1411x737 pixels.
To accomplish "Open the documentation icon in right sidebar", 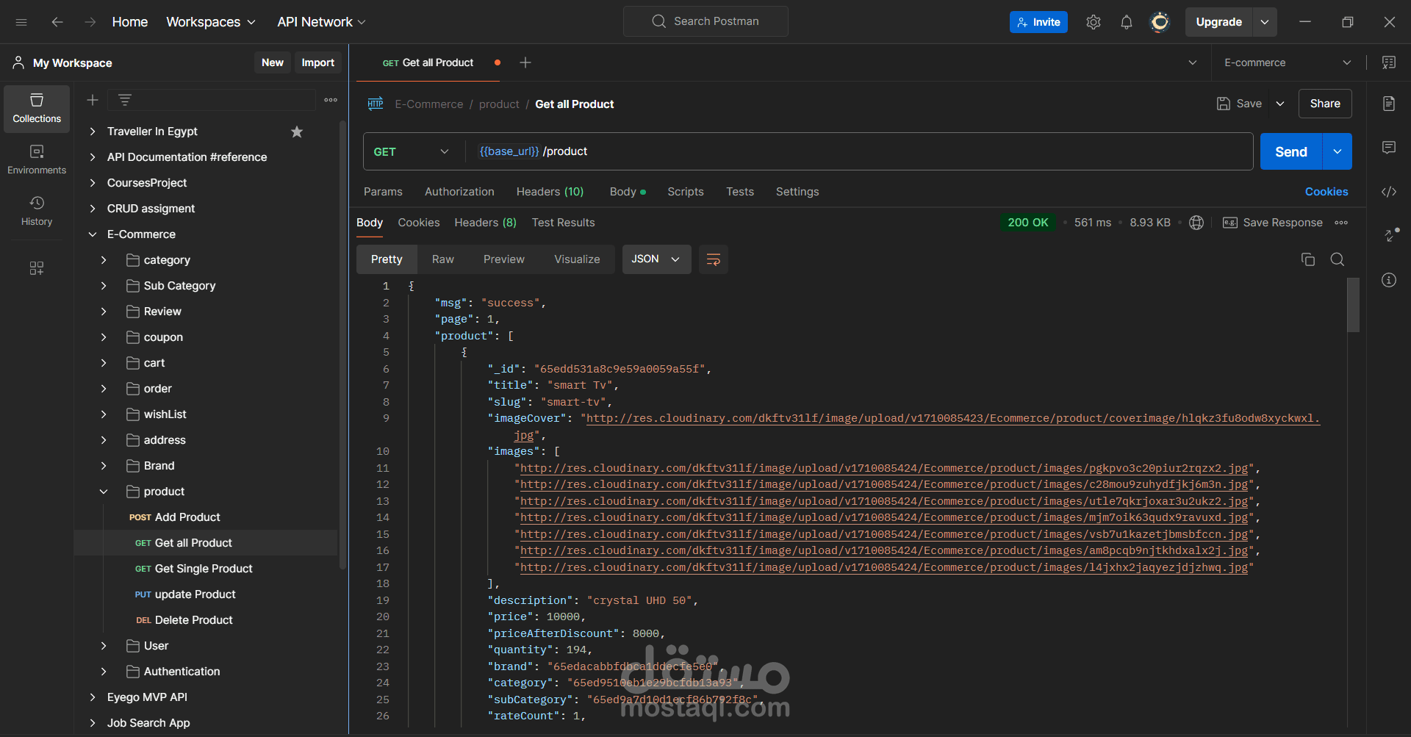I will coord(1389,104).
